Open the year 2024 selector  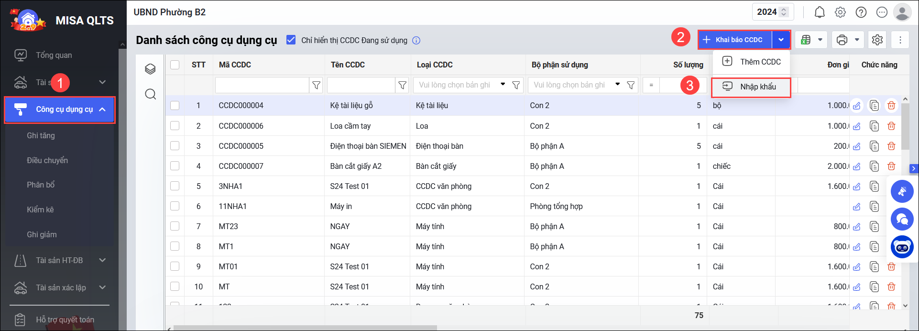point(772,12)
